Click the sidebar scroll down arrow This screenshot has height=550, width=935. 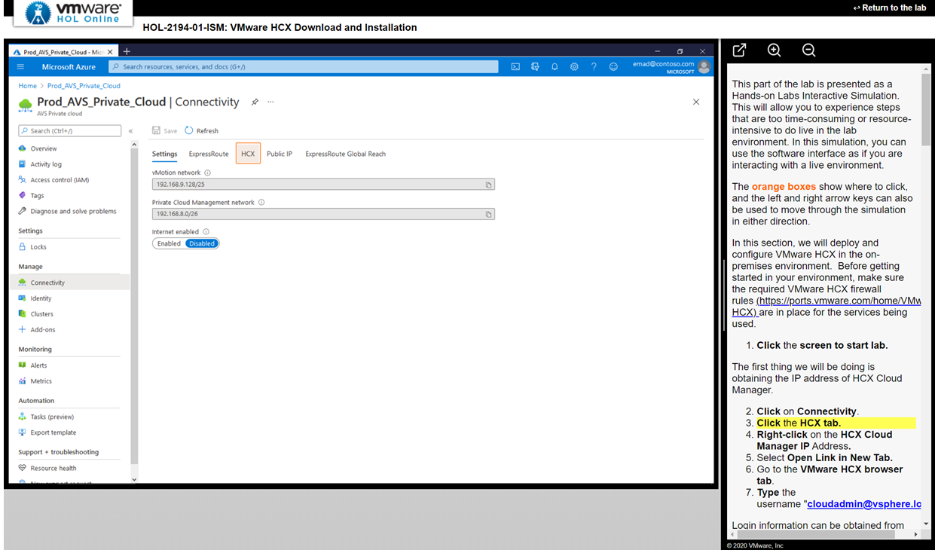tap(134, 479)
